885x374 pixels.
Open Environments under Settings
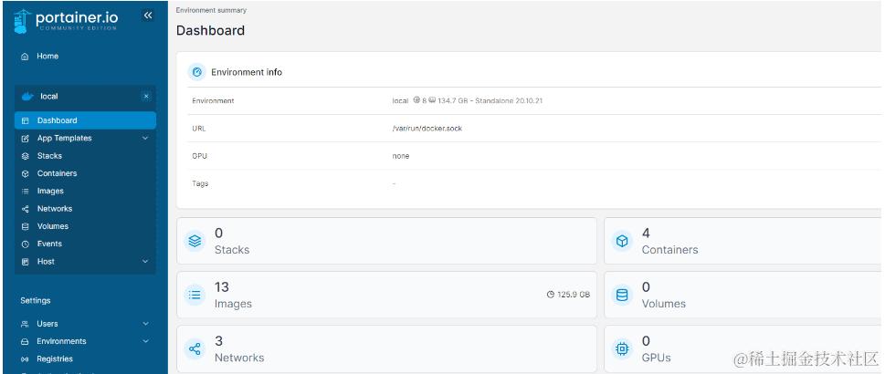pos(61,341)
